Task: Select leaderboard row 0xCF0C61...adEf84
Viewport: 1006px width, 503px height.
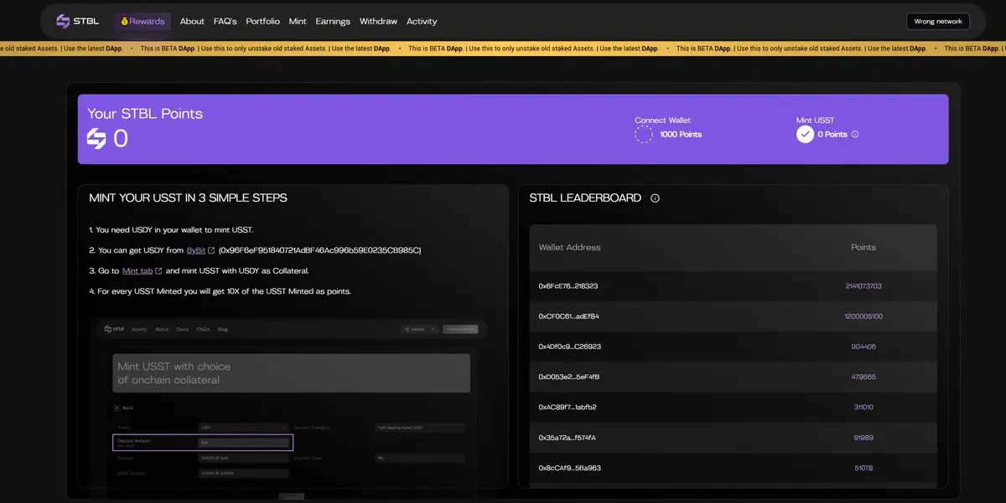Action: [734, 316]
